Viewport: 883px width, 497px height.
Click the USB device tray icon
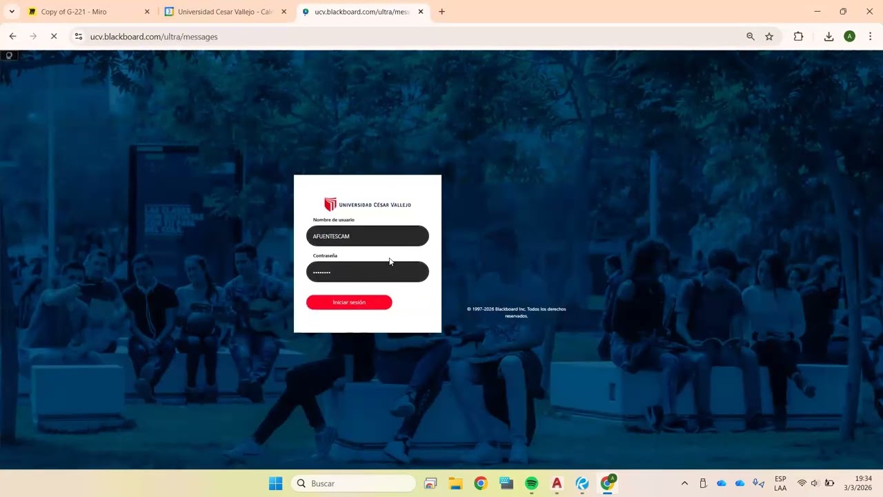click(x=703, y=483)
